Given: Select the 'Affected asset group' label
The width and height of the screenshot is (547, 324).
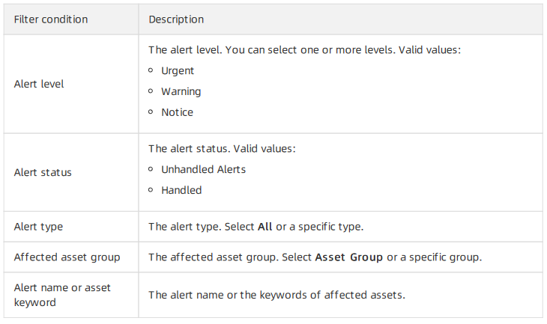Looking at the screenshot, I should click(67, 257).
